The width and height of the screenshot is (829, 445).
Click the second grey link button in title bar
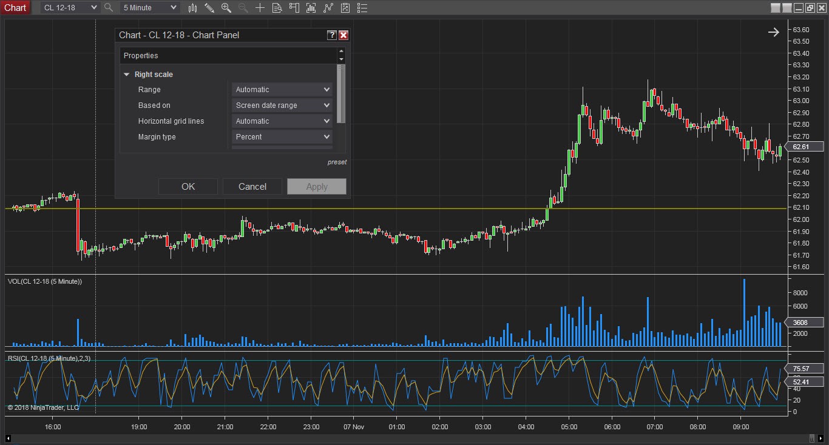click(787, 8)
